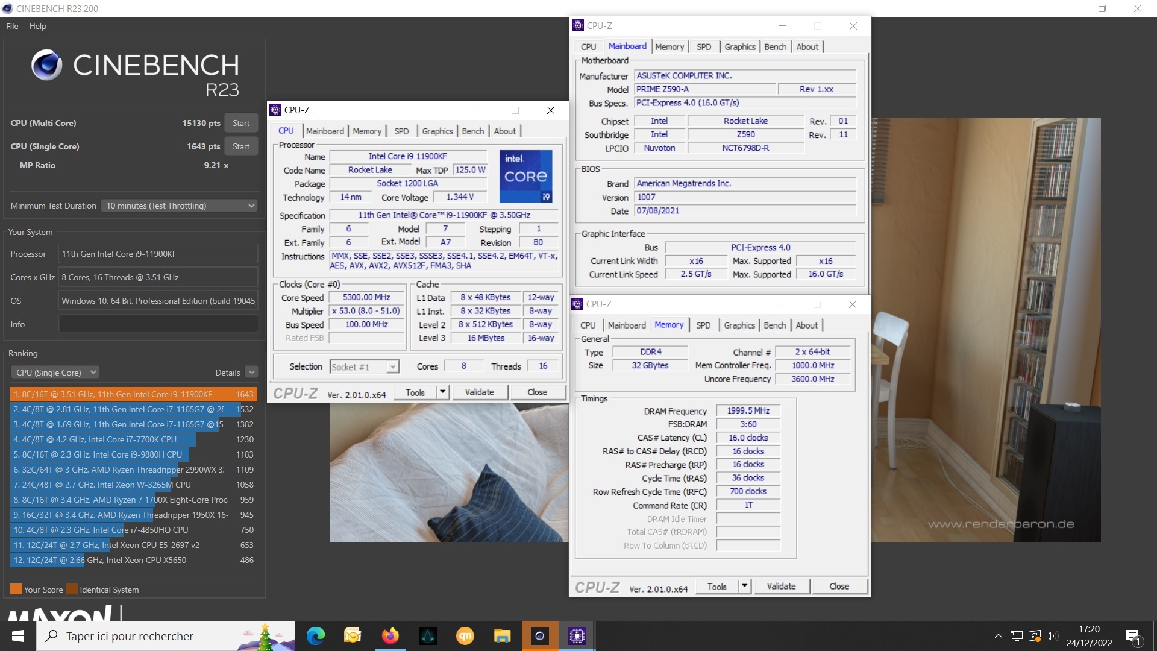Click the Tools dropdown arrow in CPU-Z CPU window

tap(442, 392)
